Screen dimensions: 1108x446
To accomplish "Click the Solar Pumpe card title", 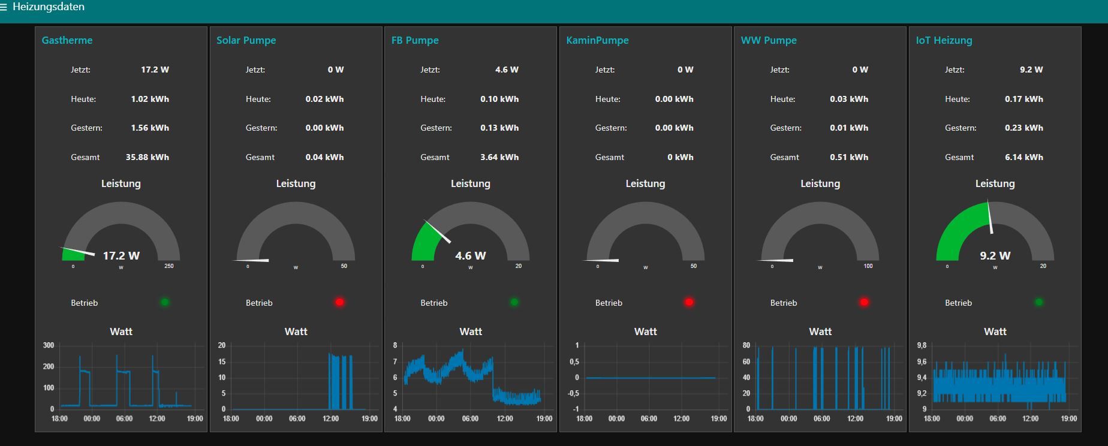I will click(246, 40).
